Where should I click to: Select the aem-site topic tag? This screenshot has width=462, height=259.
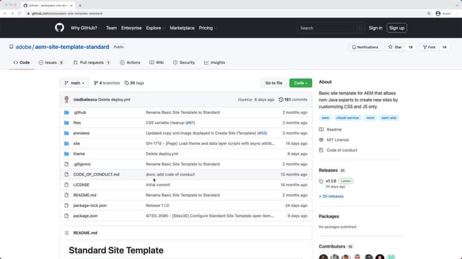(389, 118)
